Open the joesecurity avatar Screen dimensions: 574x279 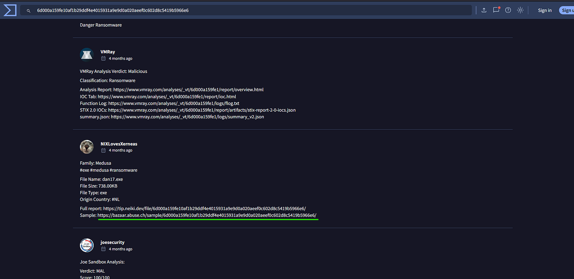pyautogui.click(x=87, y=245)
